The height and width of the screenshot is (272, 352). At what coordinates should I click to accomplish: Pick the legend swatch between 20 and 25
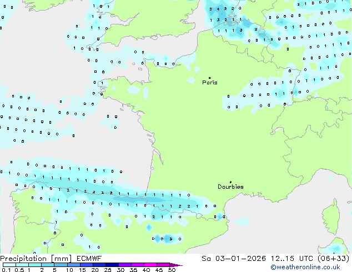[99, 265]
